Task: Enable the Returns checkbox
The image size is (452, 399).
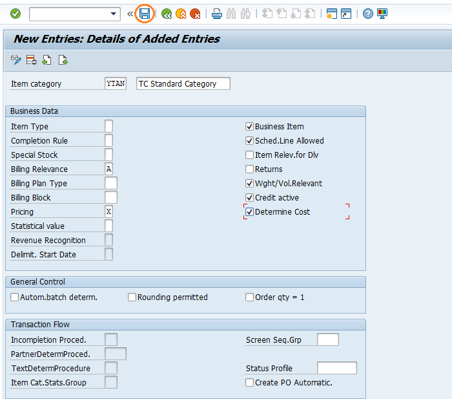Action: pos(249,169)
